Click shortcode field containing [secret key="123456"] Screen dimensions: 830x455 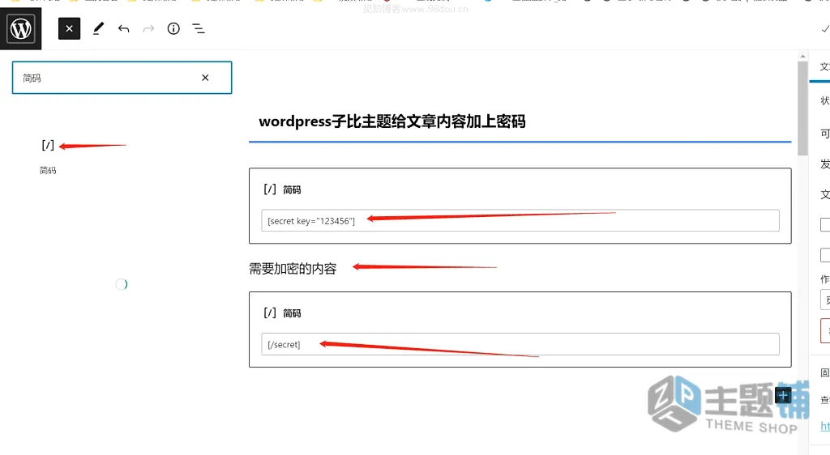(520, 220)
